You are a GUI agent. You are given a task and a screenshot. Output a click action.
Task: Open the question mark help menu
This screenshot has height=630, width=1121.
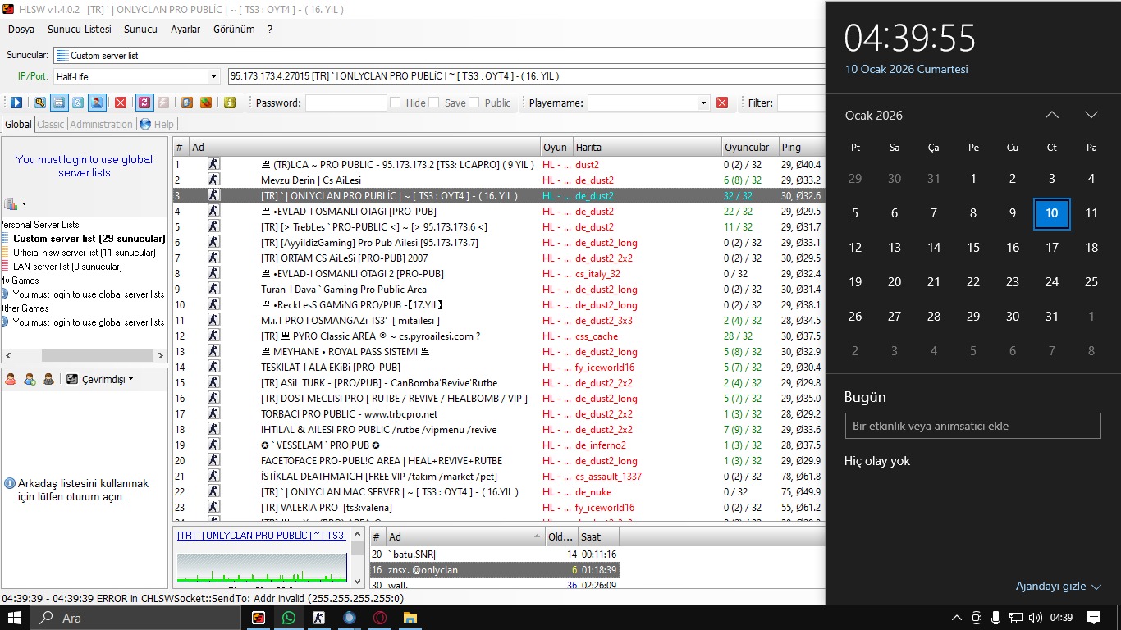(x=270, y=30)
